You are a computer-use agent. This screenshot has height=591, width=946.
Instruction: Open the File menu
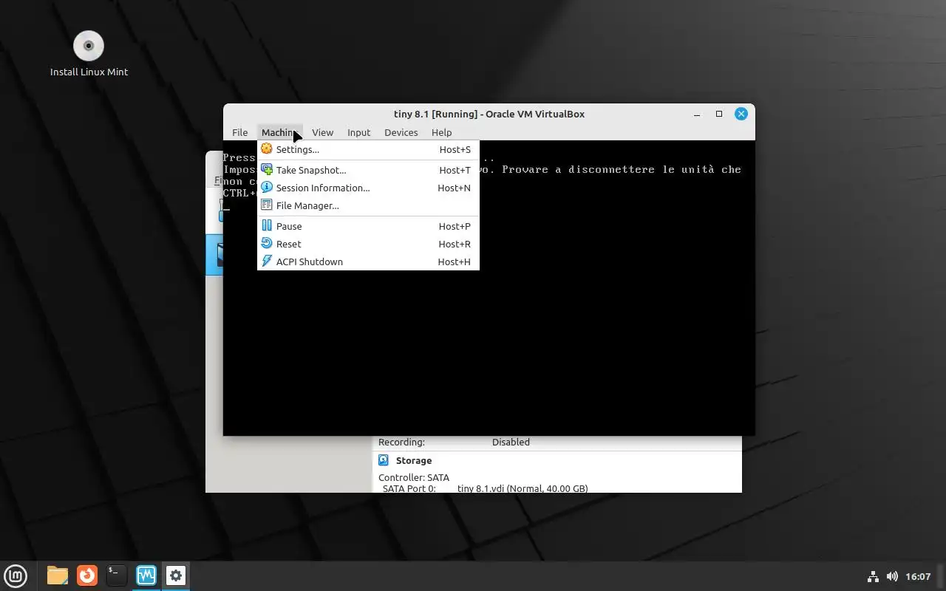click(239, 132)
